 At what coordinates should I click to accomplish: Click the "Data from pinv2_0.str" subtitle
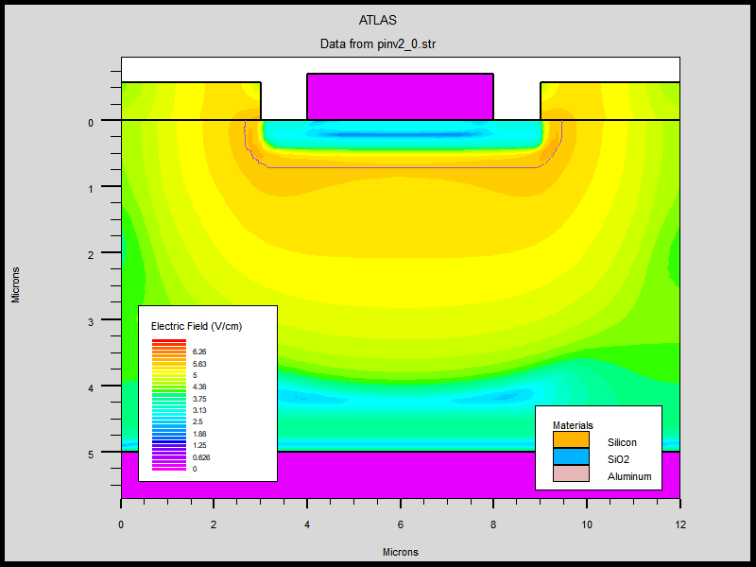point(377,43)
